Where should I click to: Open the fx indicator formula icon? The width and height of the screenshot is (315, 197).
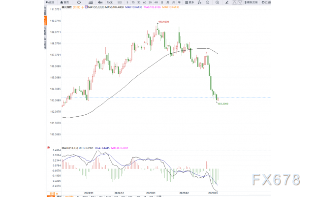click(x=200, y=2)
